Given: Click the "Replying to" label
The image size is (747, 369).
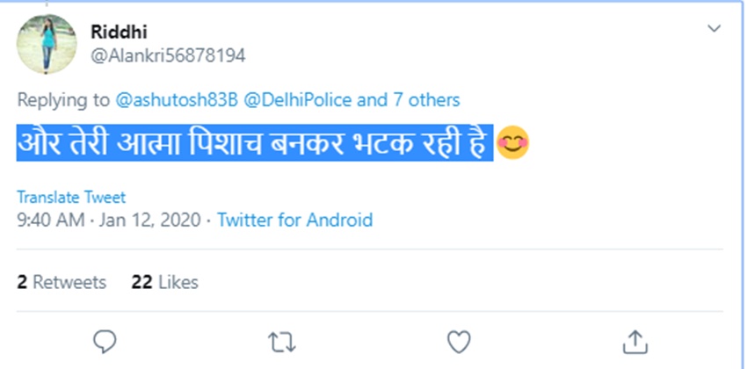Looking at the screenshot, I should pyautogui.click(x=64, y=100).
